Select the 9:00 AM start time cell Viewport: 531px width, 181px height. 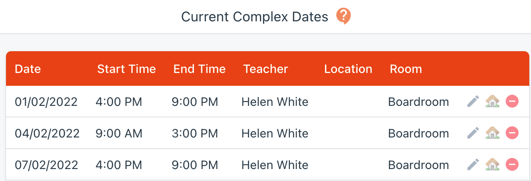pyautogui.click(x=119, y=133)
